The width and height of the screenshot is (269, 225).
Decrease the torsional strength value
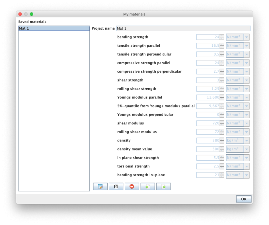point(222,167)
